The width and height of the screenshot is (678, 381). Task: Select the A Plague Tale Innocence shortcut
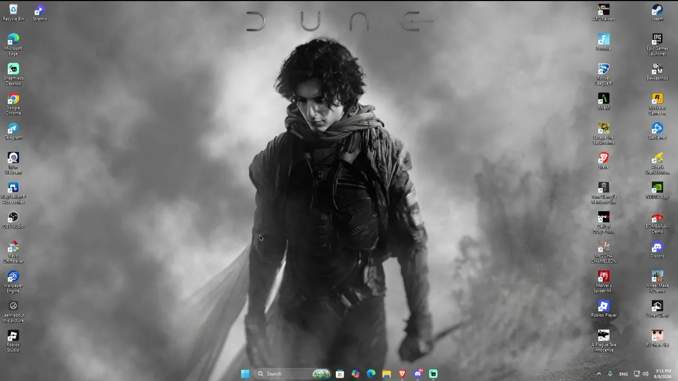[604, 341]
